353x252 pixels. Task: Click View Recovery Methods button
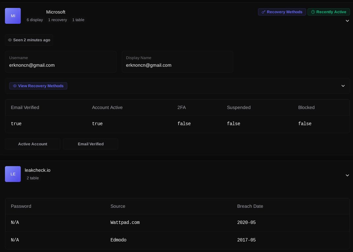coord(38,86)
